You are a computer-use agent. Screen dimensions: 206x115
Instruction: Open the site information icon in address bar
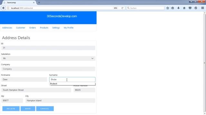click(x=8, y=8)
